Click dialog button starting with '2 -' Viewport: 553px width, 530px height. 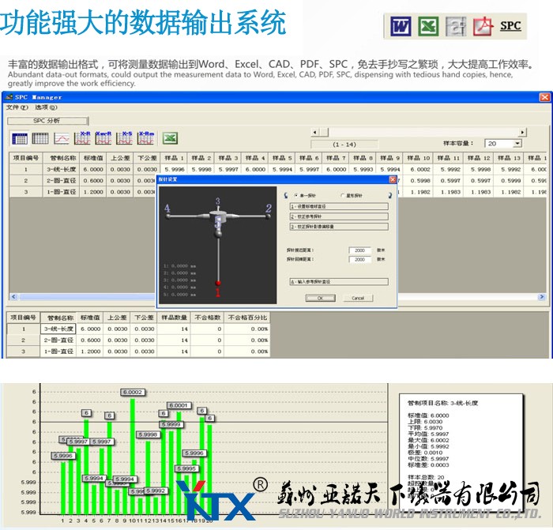[x=339, y=216]
